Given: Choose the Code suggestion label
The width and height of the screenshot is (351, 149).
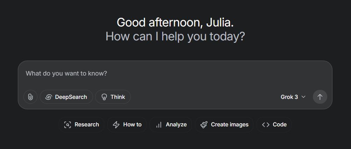Looking at the screenshot, I should (x=280, y=125).
